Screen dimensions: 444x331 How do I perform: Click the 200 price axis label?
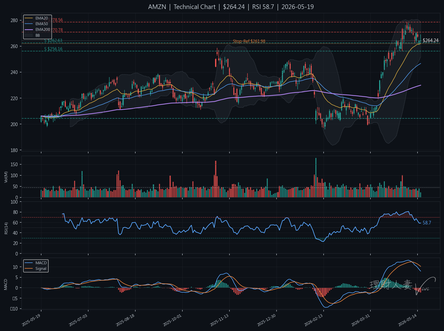(x=14, y=124)
